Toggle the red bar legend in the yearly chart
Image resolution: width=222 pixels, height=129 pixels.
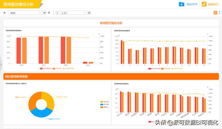click(x=45, y=69)
